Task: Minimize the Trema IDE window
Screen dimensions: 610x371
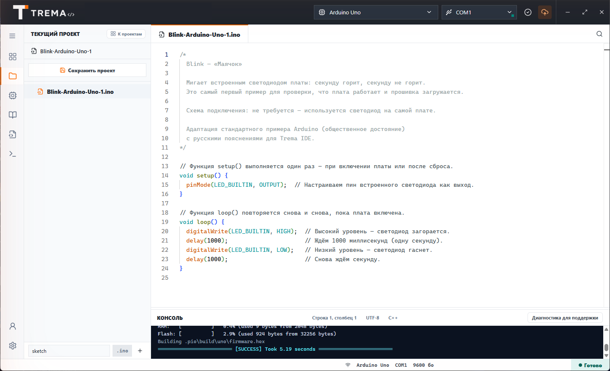Action: [568, 12]
